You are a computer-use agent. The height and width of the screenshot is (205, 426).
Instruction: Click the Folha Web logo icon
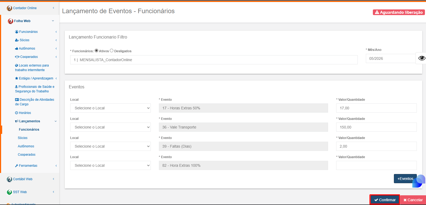(x=11, y=21)
